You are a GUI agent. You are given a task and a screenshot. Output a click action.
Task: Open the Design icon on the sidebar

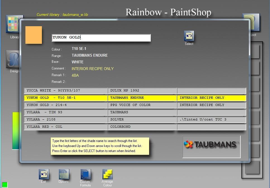[x=13, y=59]
